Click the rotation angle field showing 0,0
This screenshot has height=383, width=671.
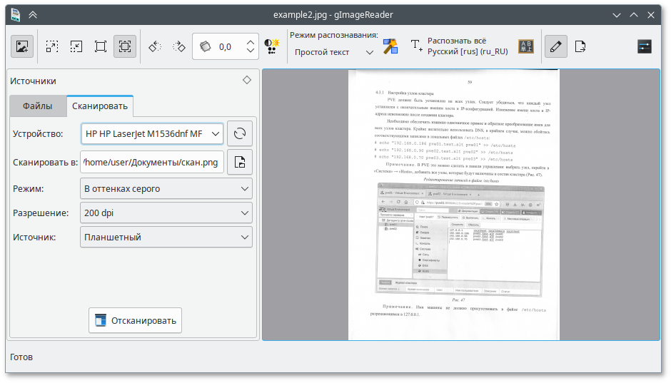225,46
